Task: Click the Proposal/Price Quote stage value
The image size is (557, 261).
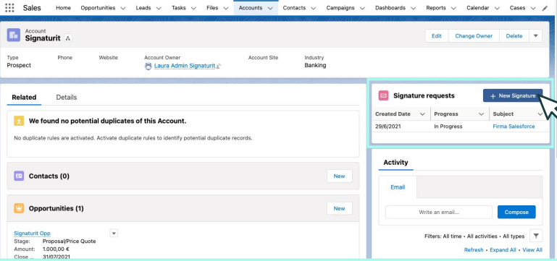Action: (x=69, y=241)
